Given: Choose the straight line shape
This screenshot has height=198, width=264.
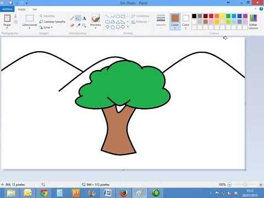Looking at the screenshot, I should click(108, 16).
